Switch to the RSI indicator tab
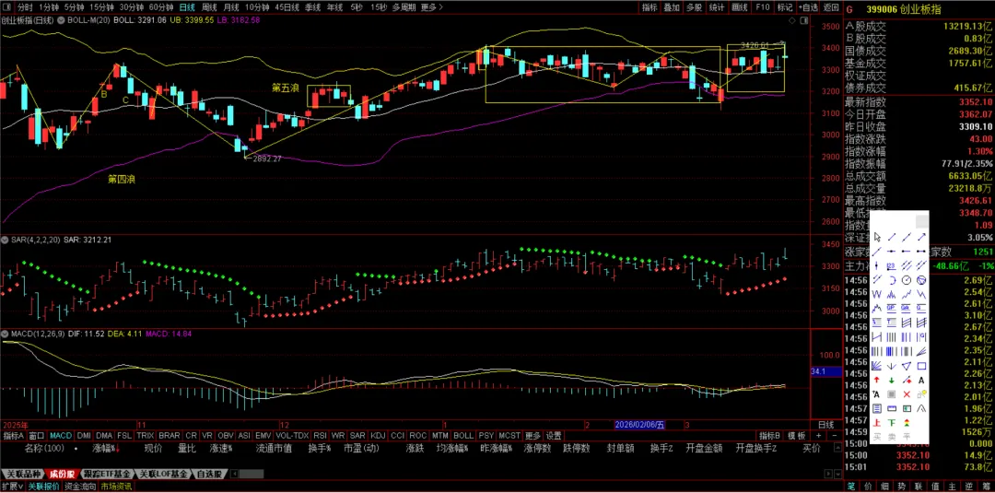Screen dimensions: 995x493 coord(320,436)
